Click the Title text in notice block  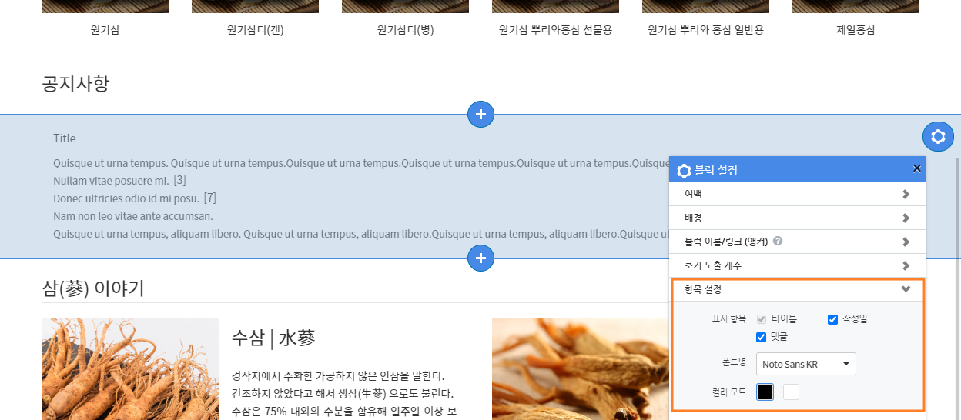tap(65, 138)
